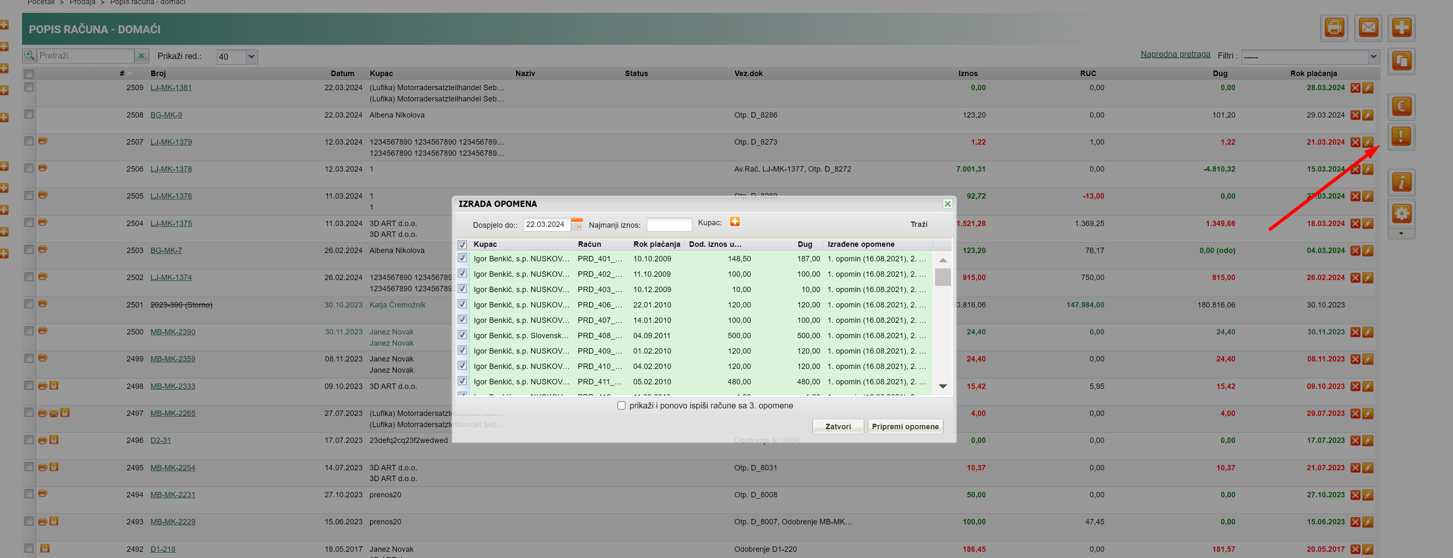The image size is (1453, 558).
Task: Open the Napredna pretraga link
Action: click(x=1175, y=54)
